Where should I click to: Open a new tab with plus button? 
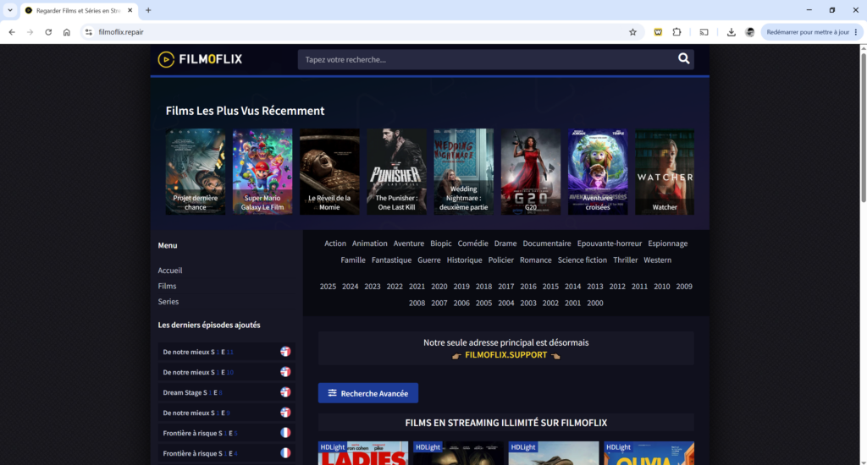click(148, 10)
